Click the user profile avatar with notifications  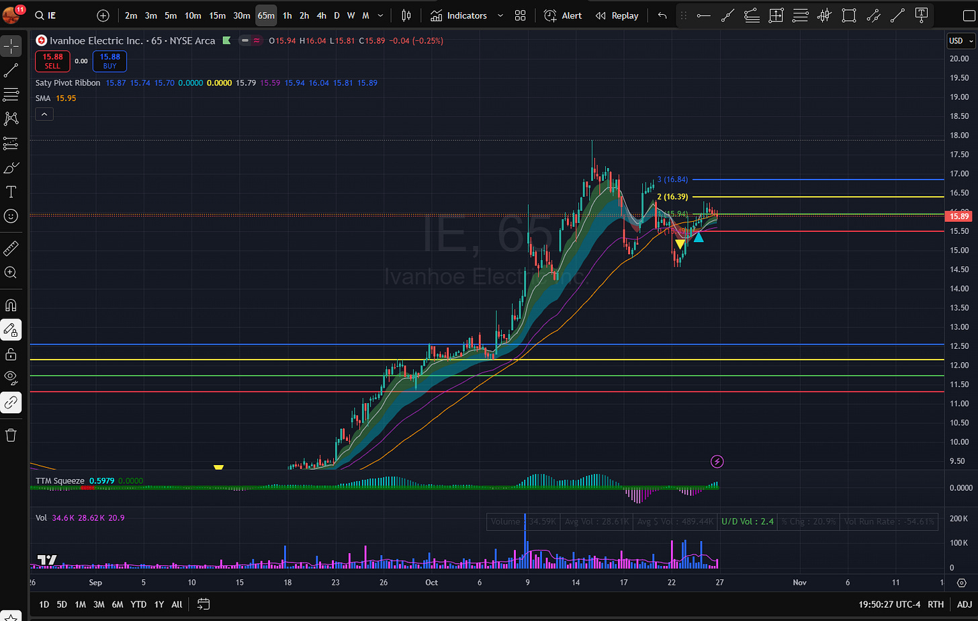coord(13,14)
